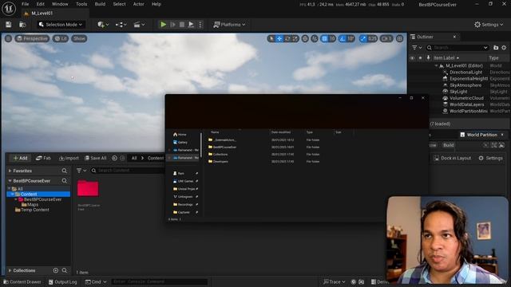511x287 pixels.
Task: Save the current level with the toolbar save icon
Action: pyautogui.click(x=9, y=25)
